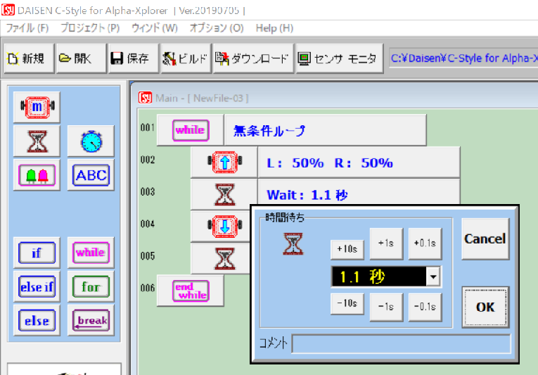Image resolution: width=538 pixels, height=375 pixels.
Task: Click the hourglass icon inside wait dialog
Action: pos(293,243)
